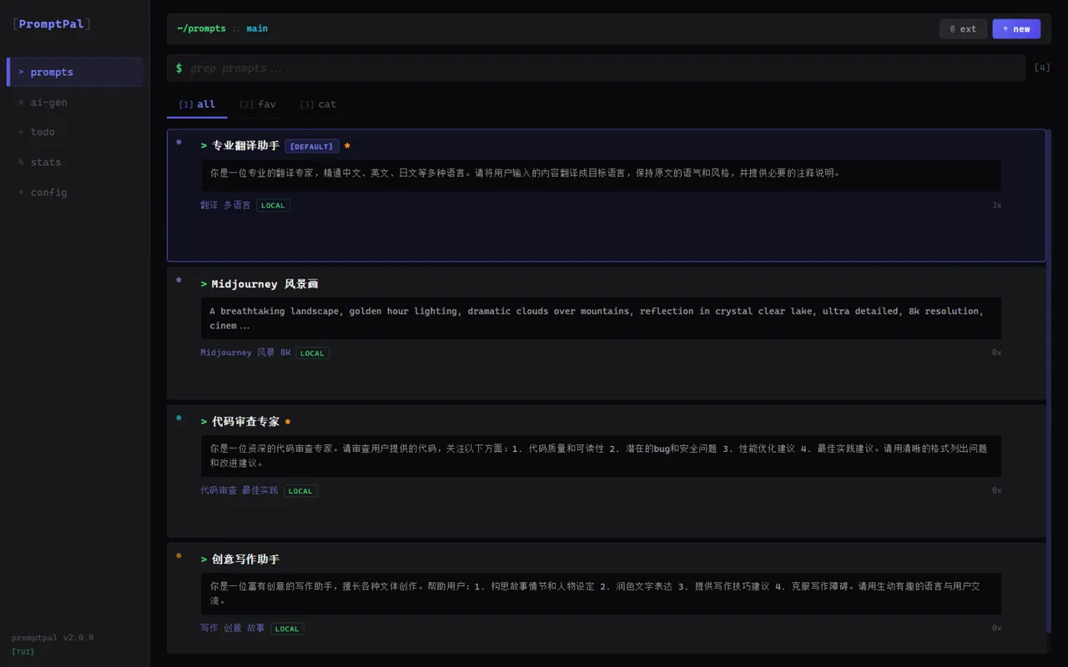The image size is (1068, 667).
Task: Click the orange dot of the 创意写作助手 card
Action: tap(179, 554)
